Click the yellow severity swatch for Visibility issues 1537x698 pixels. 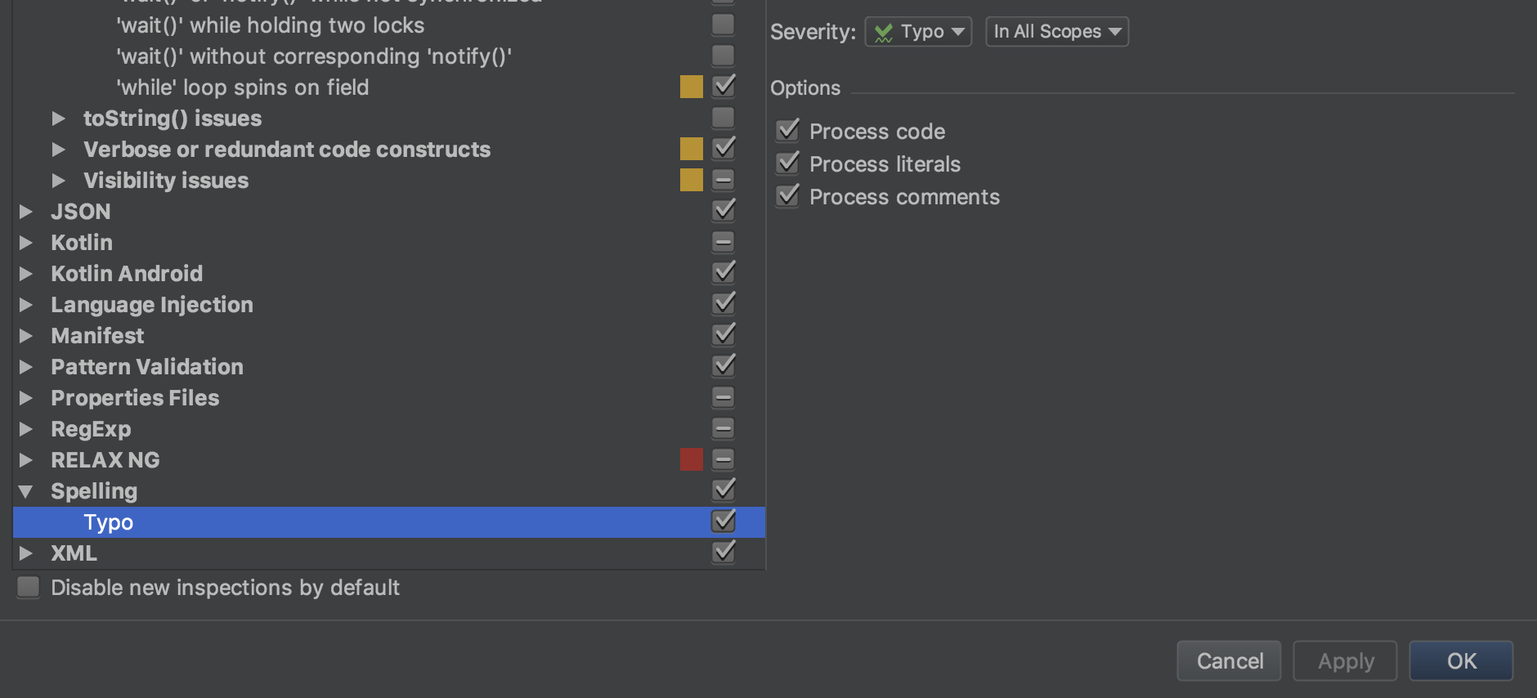pos(691,179)
